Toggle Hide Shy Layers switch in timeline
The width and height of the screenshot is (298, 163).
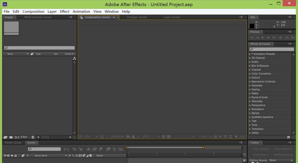pos(89,149)
